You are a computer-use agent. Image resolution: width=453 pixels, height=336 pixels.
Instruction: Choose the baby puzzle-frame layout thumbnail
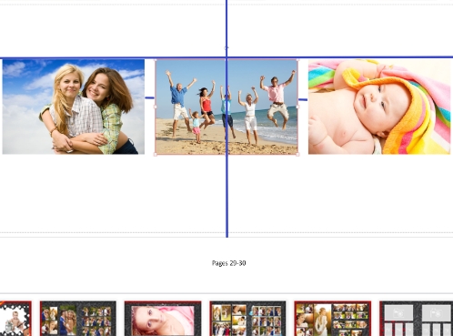(x=15, y=319)
